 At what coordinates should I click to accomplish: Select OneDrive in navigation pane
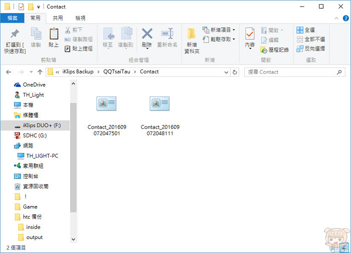point(30,84)
